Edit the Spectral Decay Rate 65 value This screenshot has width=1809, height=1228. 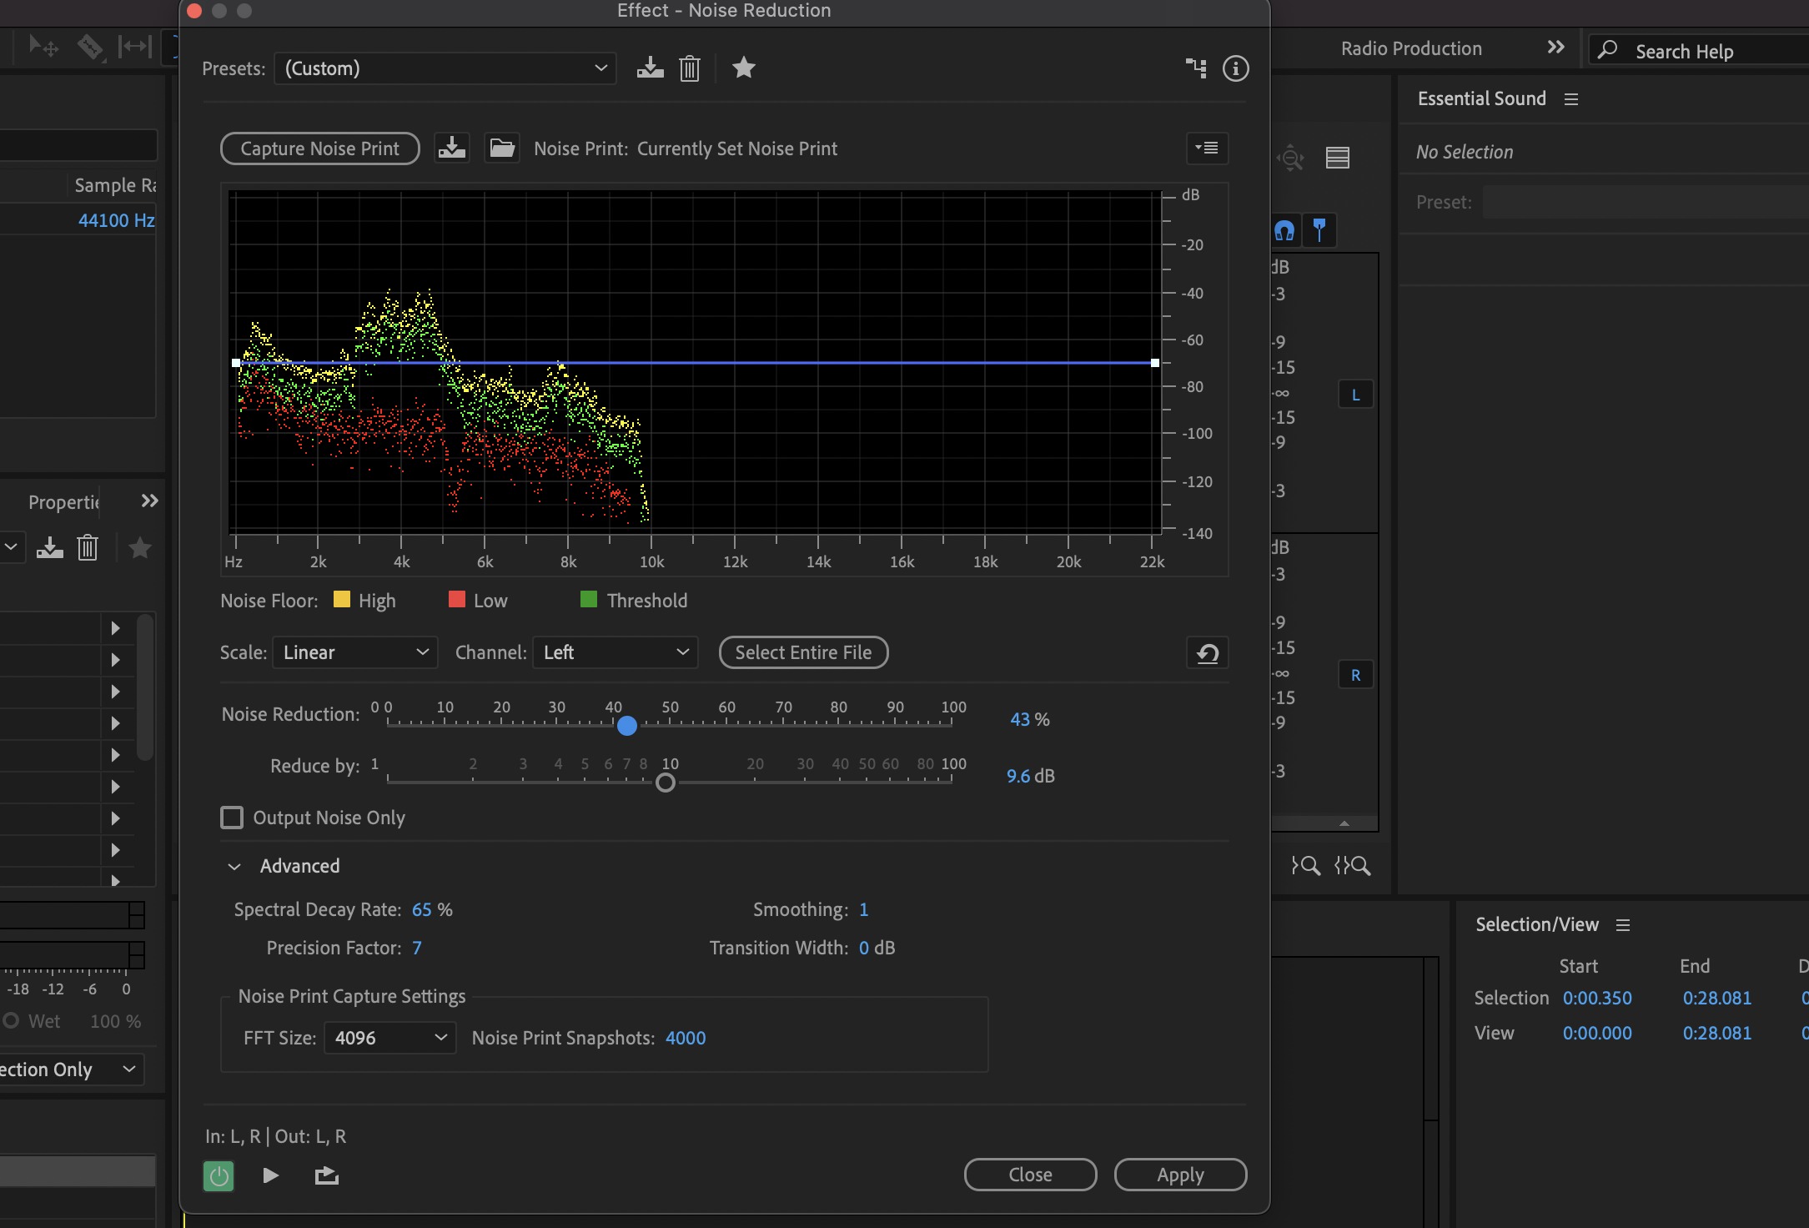[x=422, y=909]
